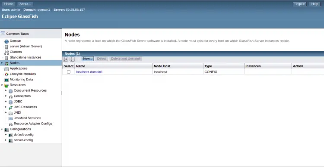Click the Resource Adapter Configs icon

click(x=10, y=124)
